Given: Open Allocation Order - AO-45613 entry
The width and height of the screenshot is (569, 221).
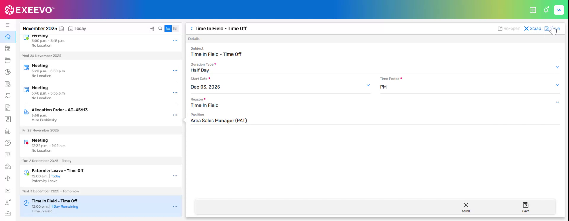Looking at the screenshot, I should [101, 115].
